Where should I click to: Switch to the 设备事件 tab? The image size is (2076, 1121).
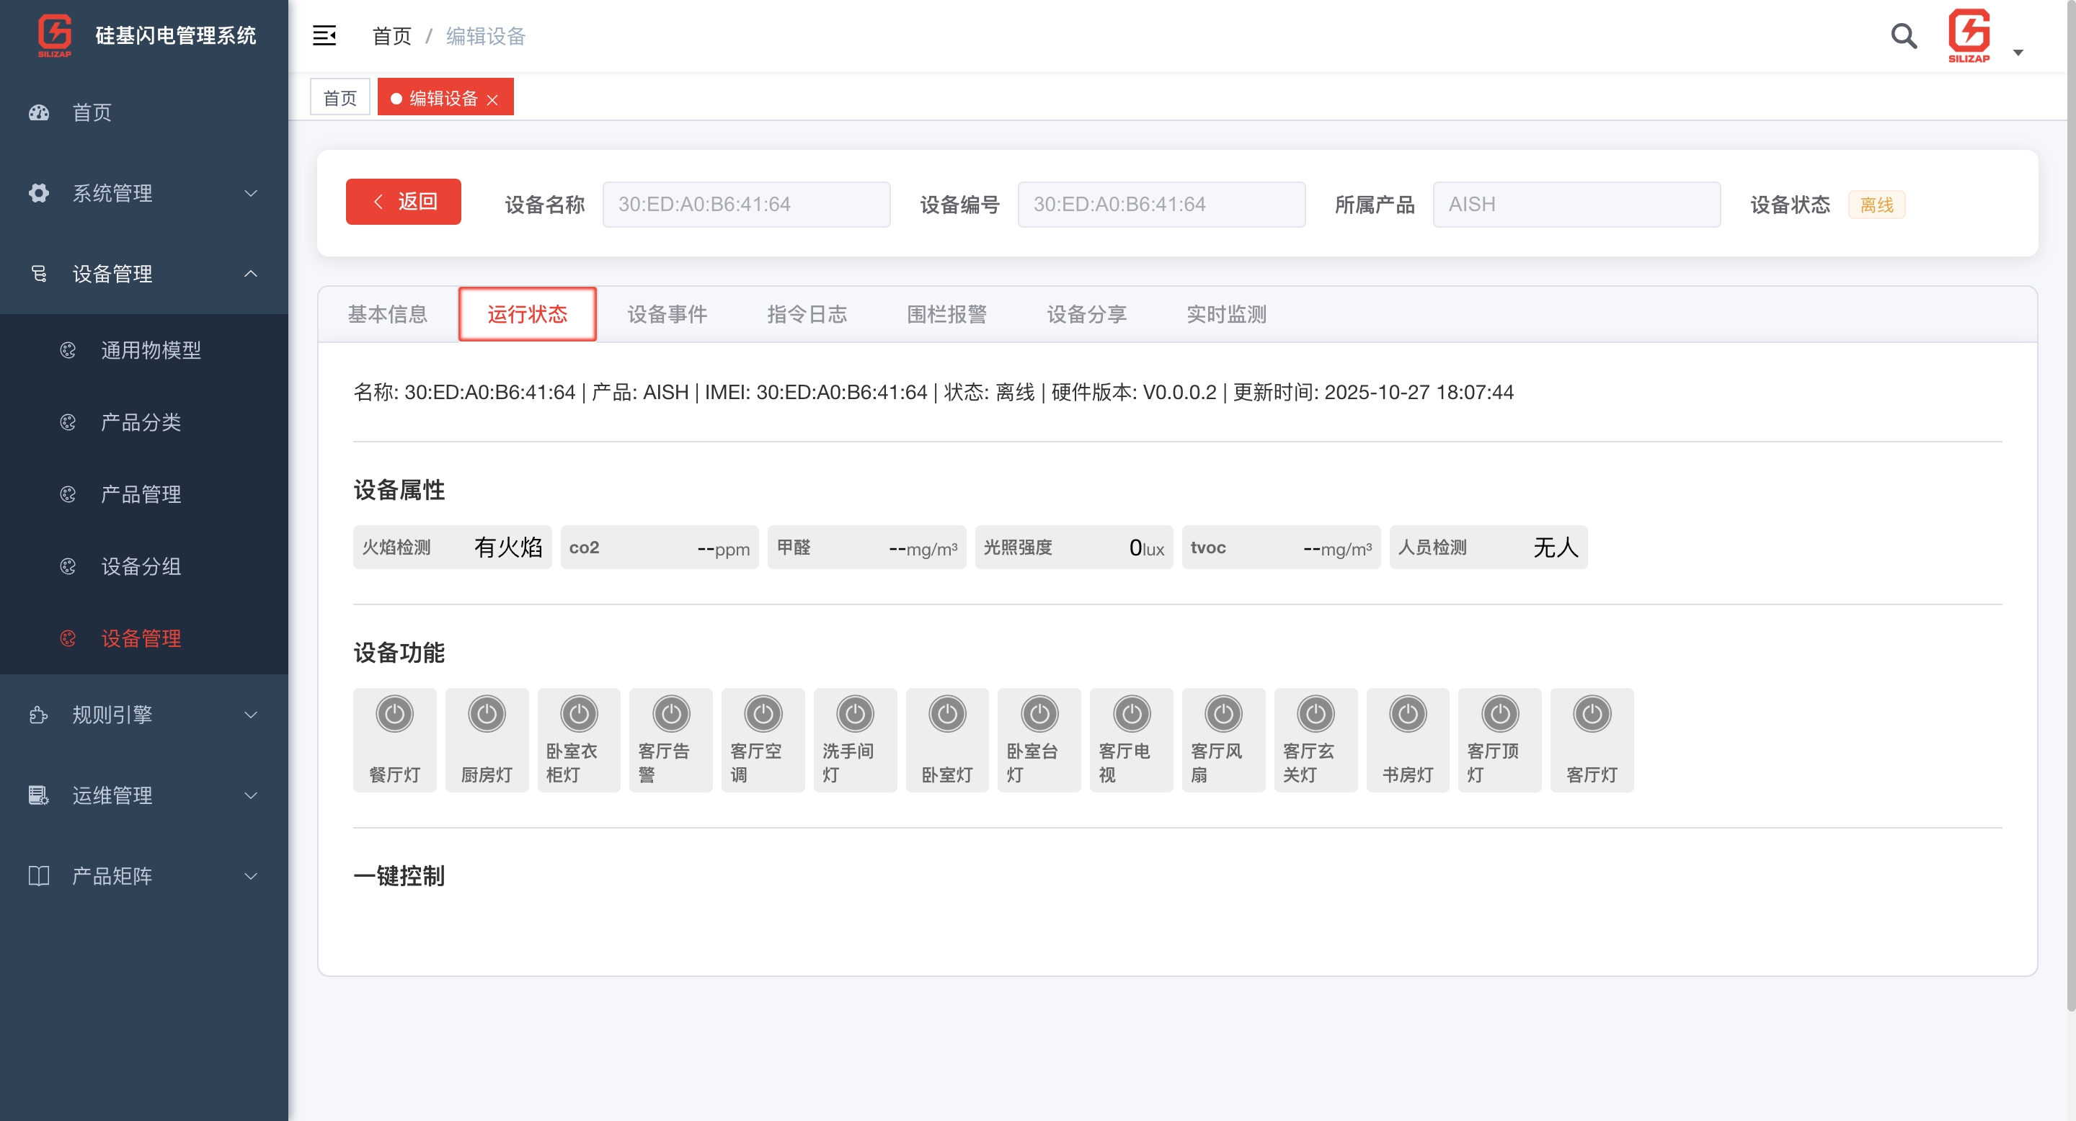pyautogui.click(x=667, y=314)
